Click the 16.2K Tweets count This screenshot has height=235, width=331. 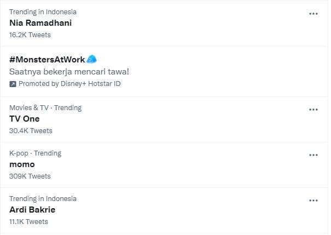30,35
